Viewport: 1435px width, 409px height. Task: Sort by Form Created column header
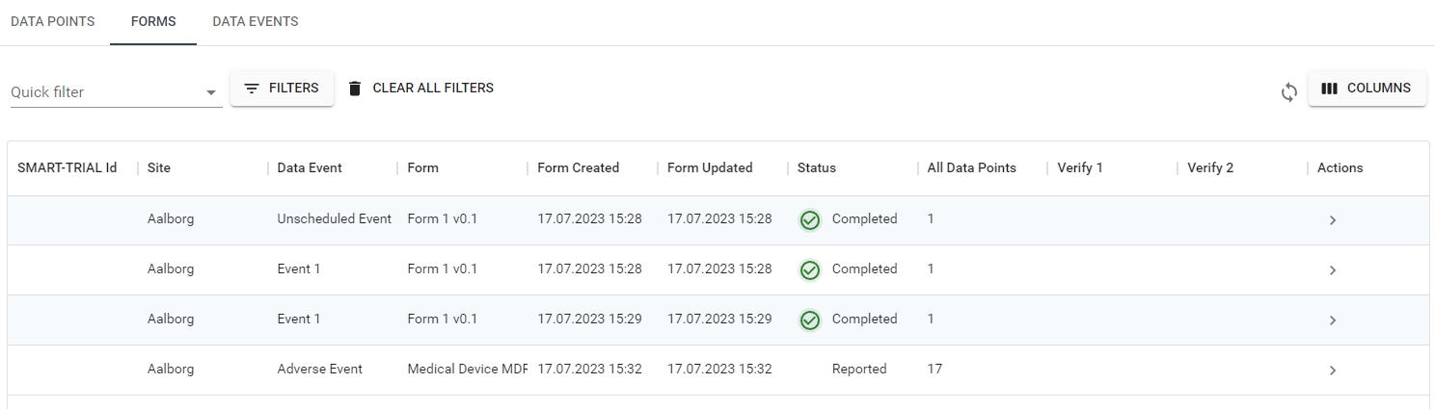(x=579, y=168)
